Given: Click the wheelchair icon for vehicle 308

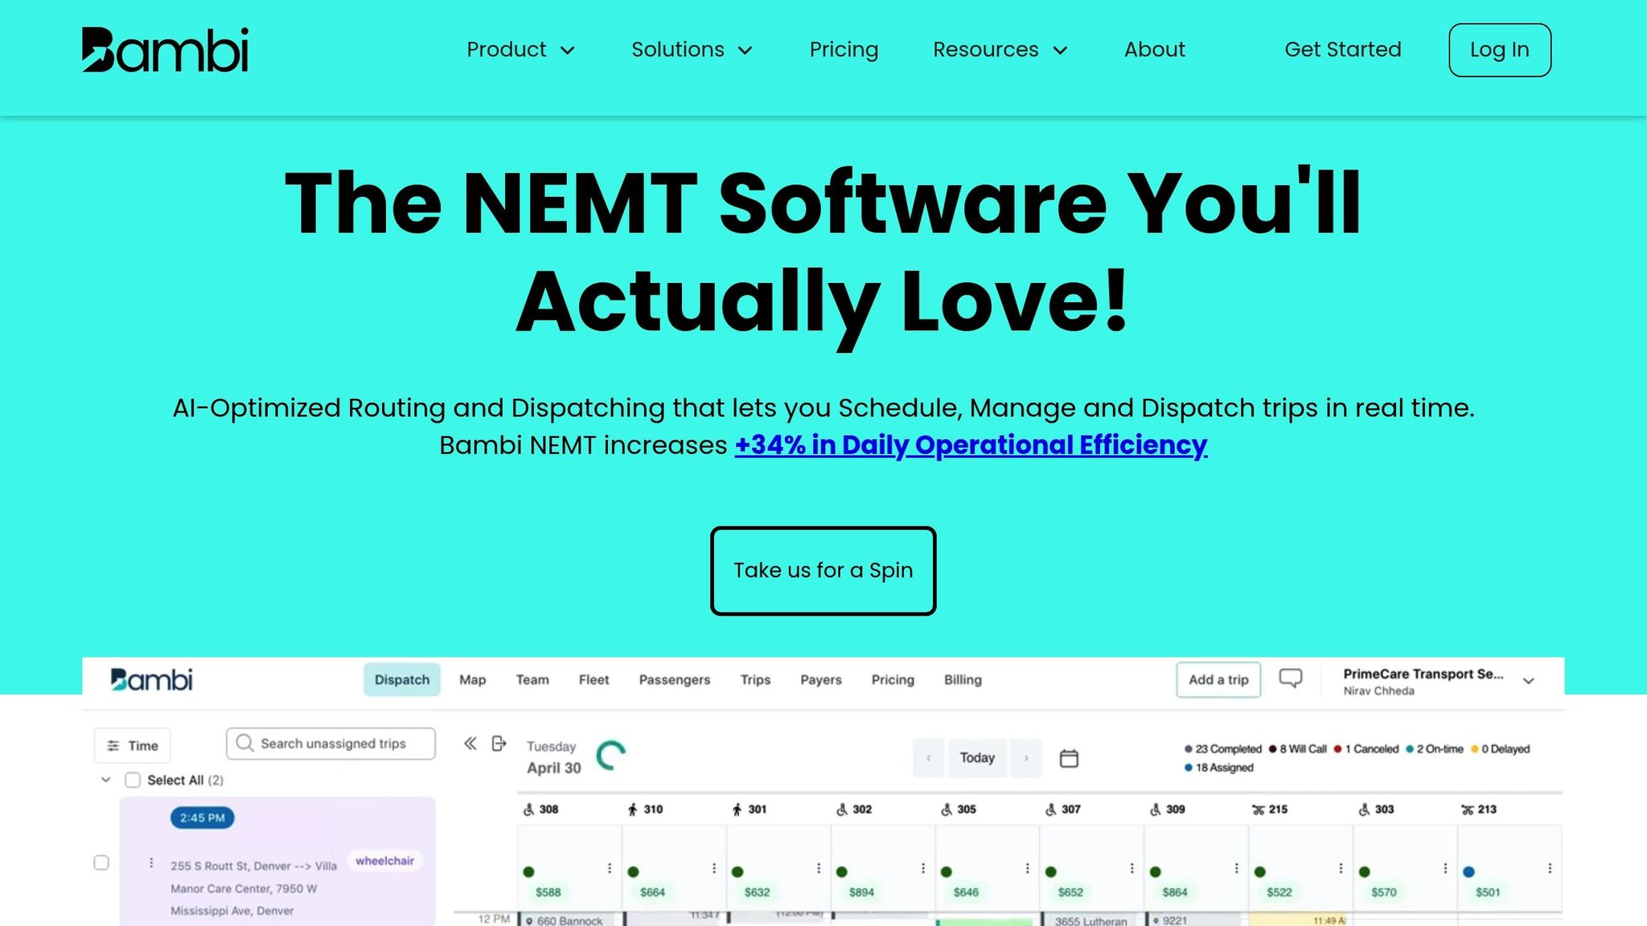Looking at the screenshot, I should [x=528, y=809].
